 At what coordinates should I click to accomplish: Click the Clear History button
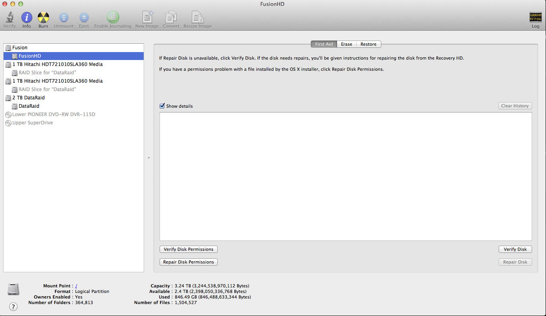pyautogui.click(x=515, y=106)
